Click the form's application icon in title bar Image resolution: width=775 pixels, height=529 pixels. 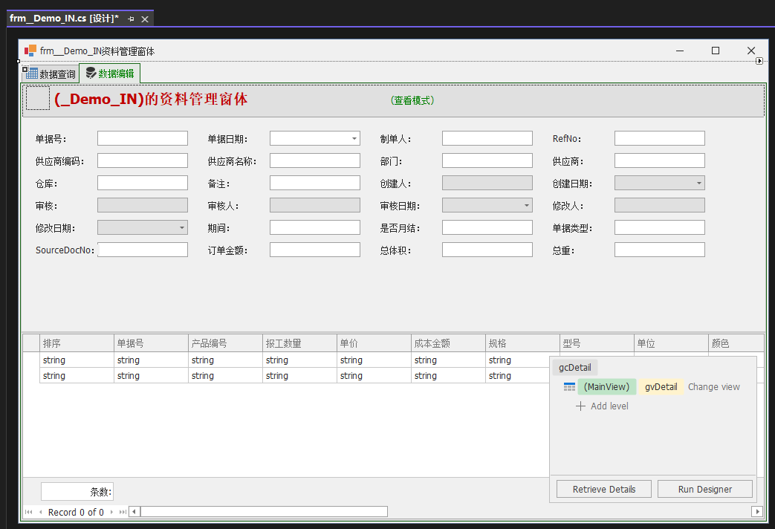(30, 51)
